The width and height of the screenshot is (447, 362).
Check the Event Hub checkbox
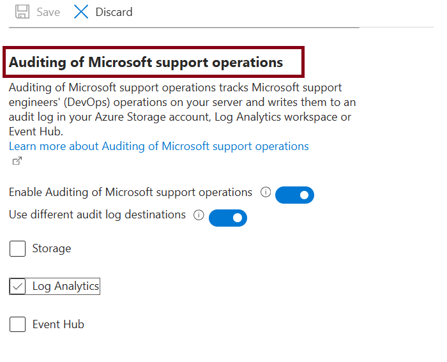[17, 324]
